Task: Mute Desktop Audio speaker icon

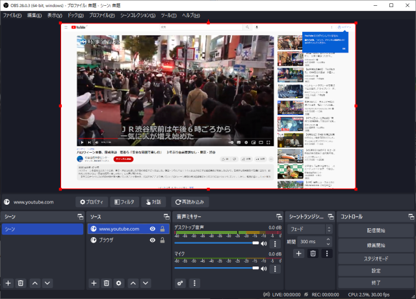Action: 264,244
